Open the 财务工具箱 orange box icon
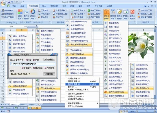This screenshot has height=113, width=157. (107, 12)
